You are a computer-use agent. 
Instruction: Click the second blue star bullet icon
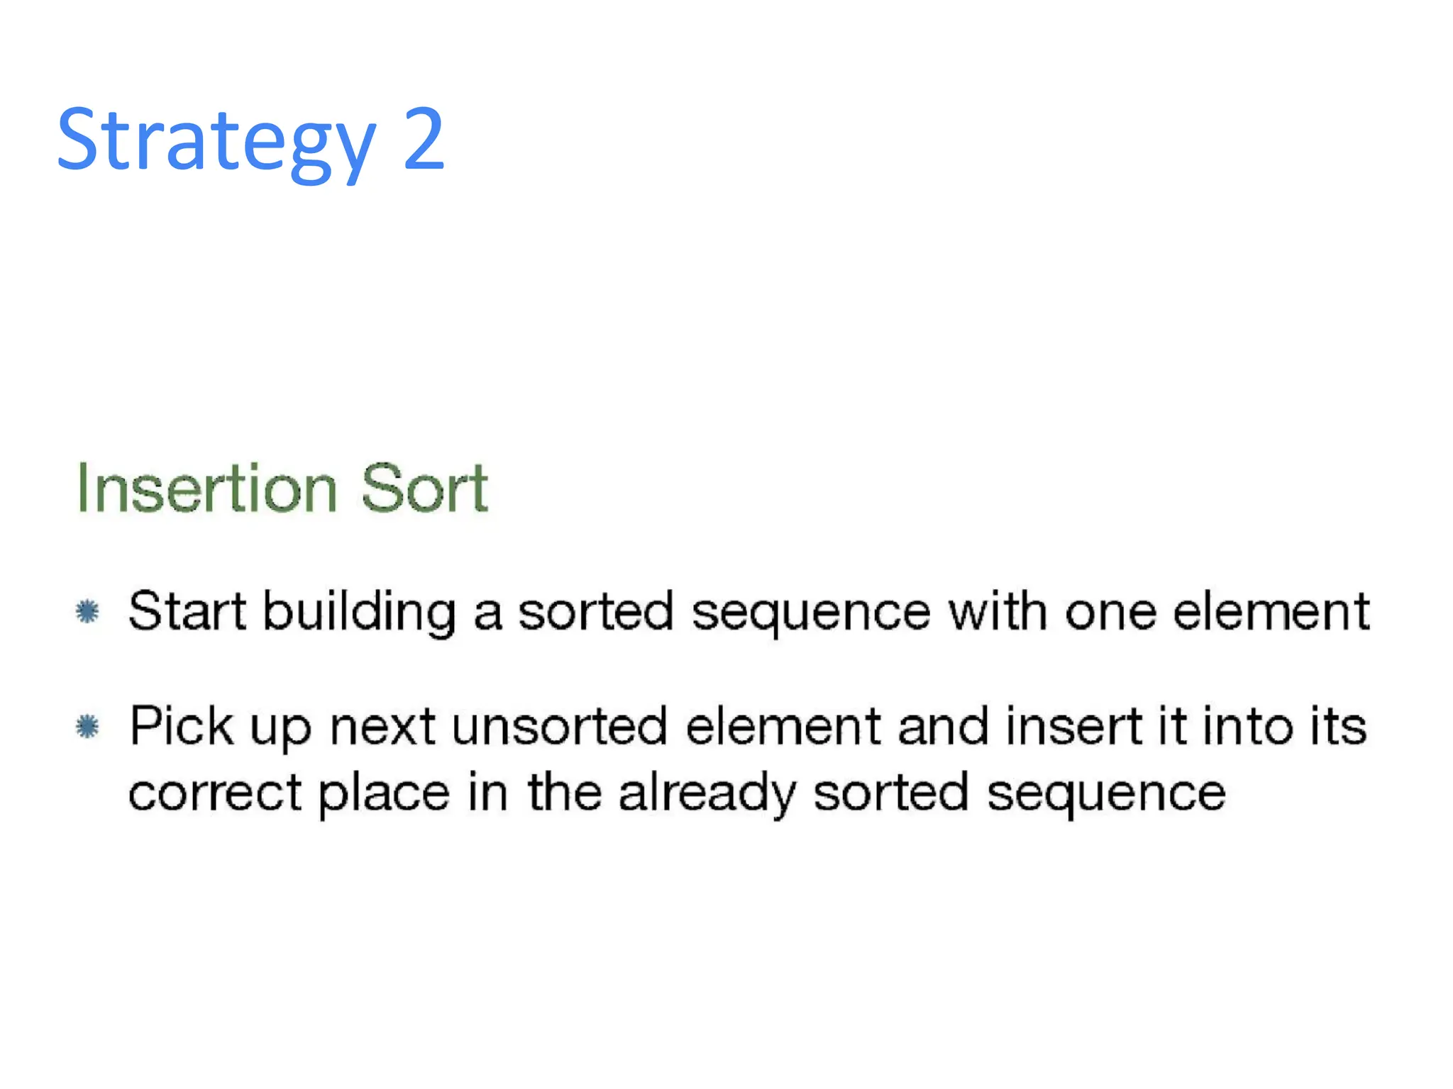pyautogui.click(x=87, y=726)
